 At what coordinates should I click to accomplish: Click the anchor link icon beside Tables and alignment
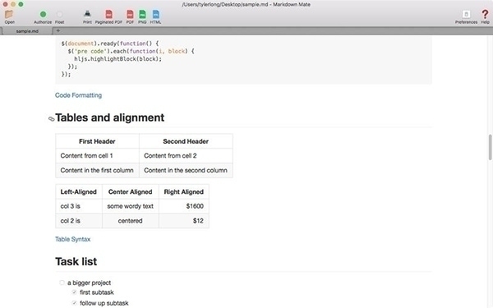pyautogui.click(x=51, y=119)
